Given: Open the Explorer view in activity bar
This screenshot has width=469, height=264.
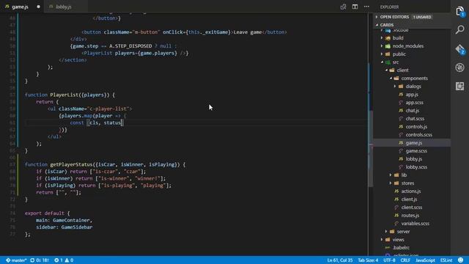Looking at the screenshot, I should tap(460, 12).
